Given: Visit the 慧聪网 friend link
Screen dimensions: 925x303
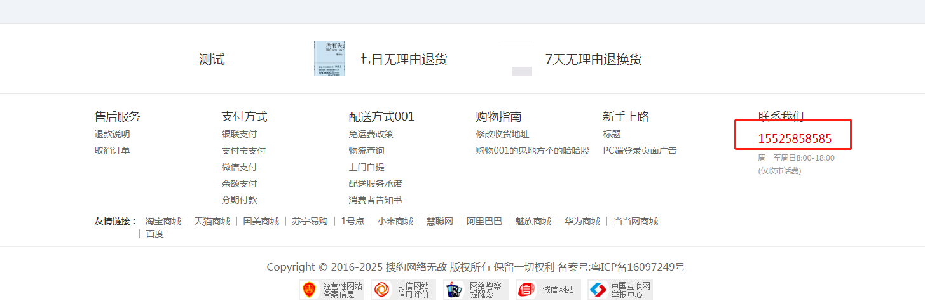Looking at the screenshot, I should click(x=440, y=221).
